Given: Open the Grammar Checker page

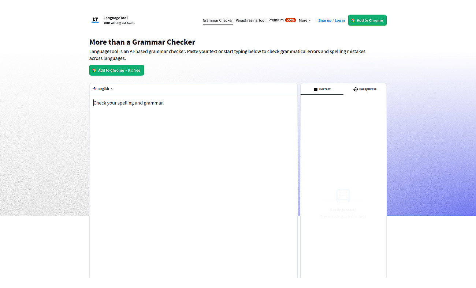Looking at the screenshot, I should pyautogui.click(x=218, y=20).
